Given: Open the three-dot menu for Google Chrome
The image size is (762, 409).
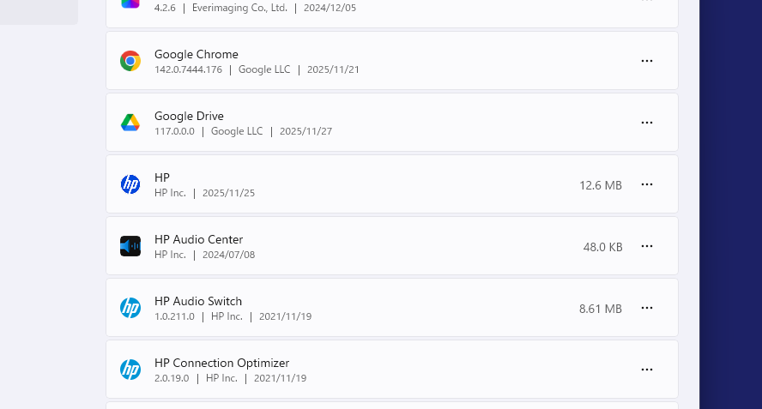Looking at the screenshot, I should [x=647, y=61].
